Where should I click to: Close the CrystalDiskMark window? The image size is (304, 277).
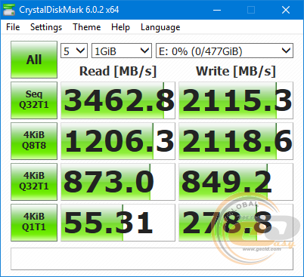click(286, 10)
